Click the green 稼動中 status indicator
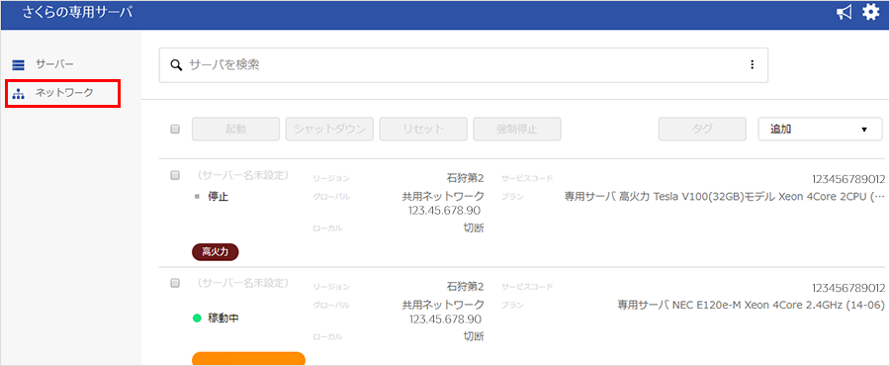This screenshot has height=366, width=890. tap(197, 319)
